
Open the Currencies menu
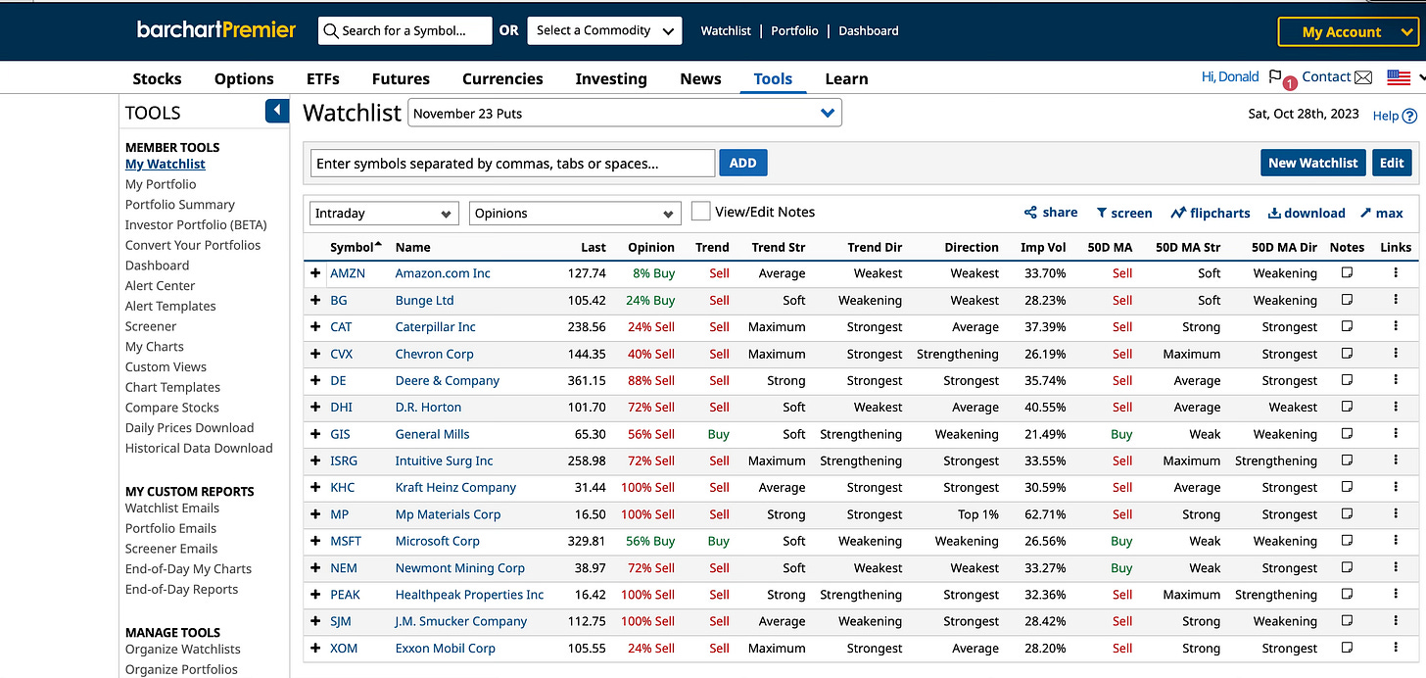click(502, 78)
